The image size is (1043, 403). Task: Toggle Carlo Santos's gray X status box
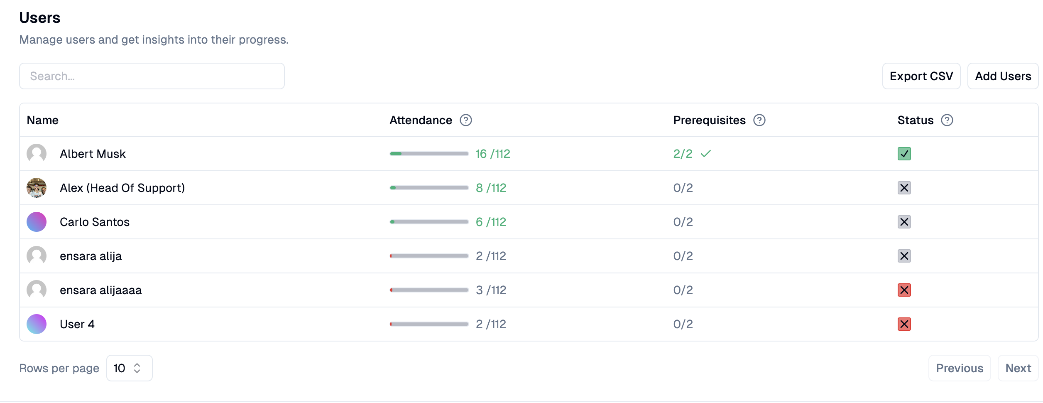(x=904, y=222)
